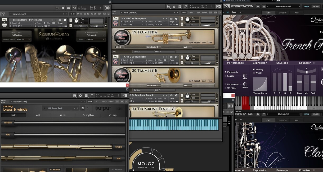The height and width of the screenshot is (172, 323).
Task: Switch to the French Horns EFFECTS tab
Action: [x=282, y=13]
